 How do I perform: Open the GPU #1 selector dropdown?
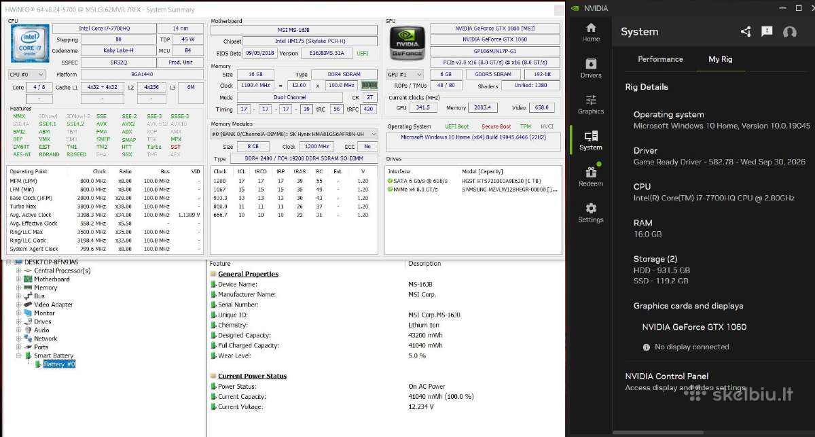tap(405, 74)
